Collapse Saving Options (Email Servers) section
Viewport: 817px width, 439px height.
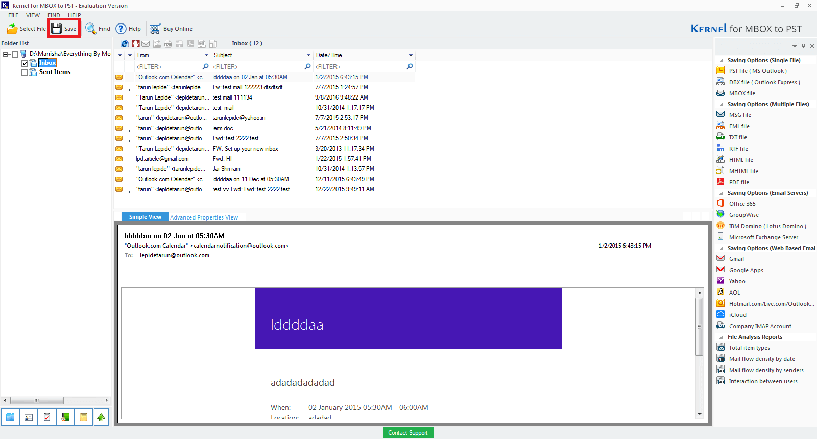click(x=721, y=193)
